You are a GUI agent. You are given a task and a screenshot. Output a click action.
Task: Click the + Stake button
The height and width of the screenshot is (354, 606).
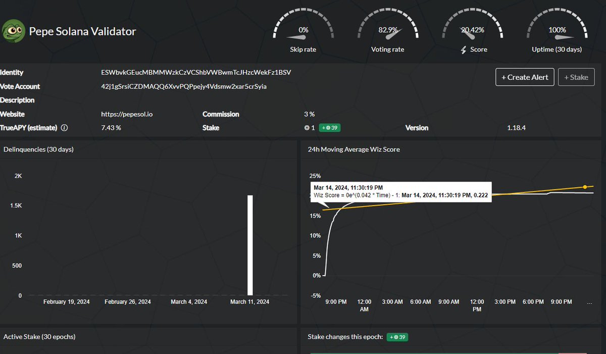tap(576, 77)
